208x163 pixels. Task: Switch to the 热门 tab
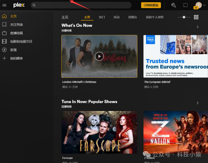[102, 17]
